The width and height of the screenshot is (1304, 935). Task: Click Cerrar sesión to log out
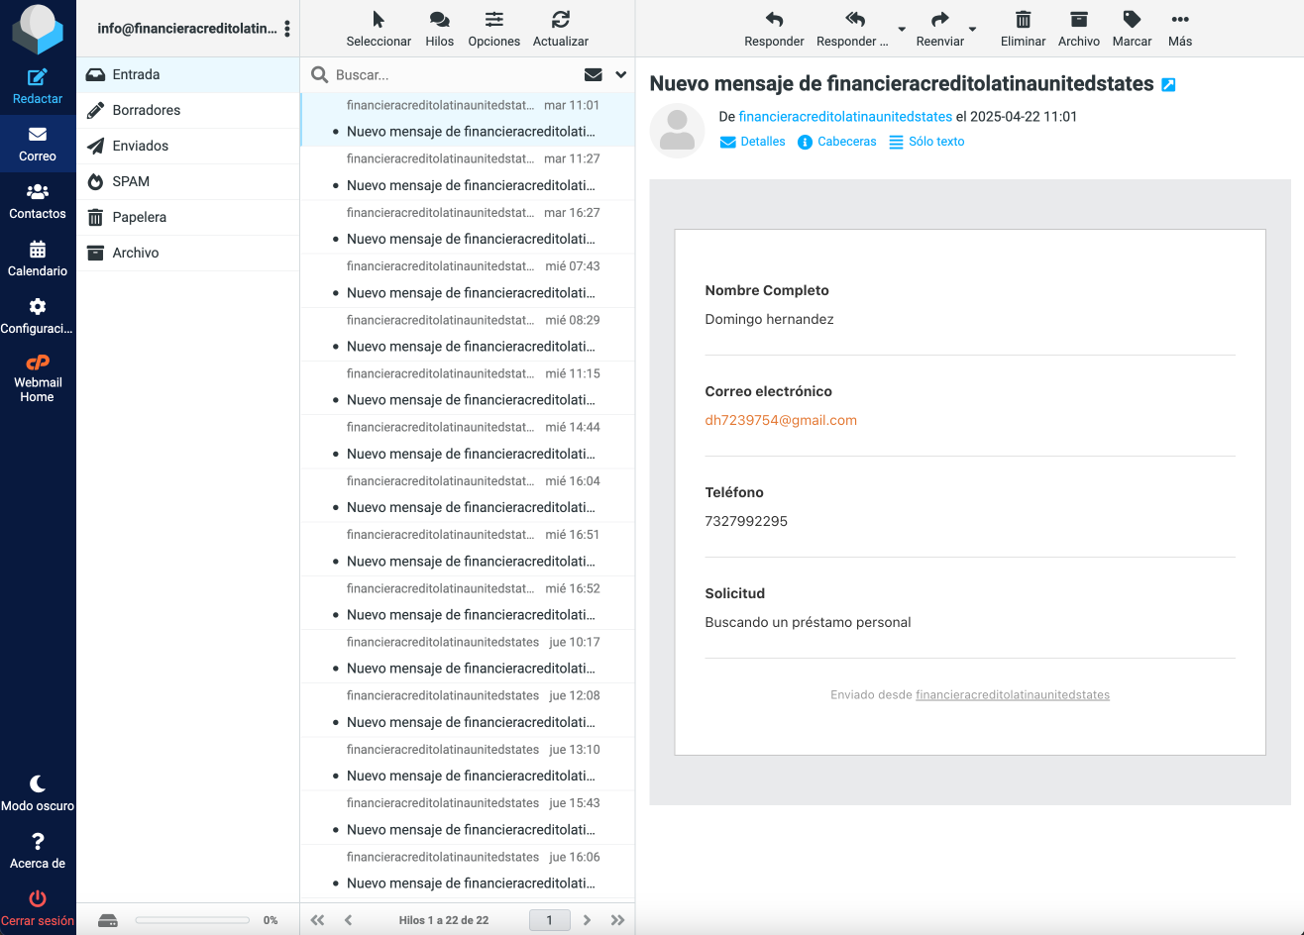click(x=38, y=908)
